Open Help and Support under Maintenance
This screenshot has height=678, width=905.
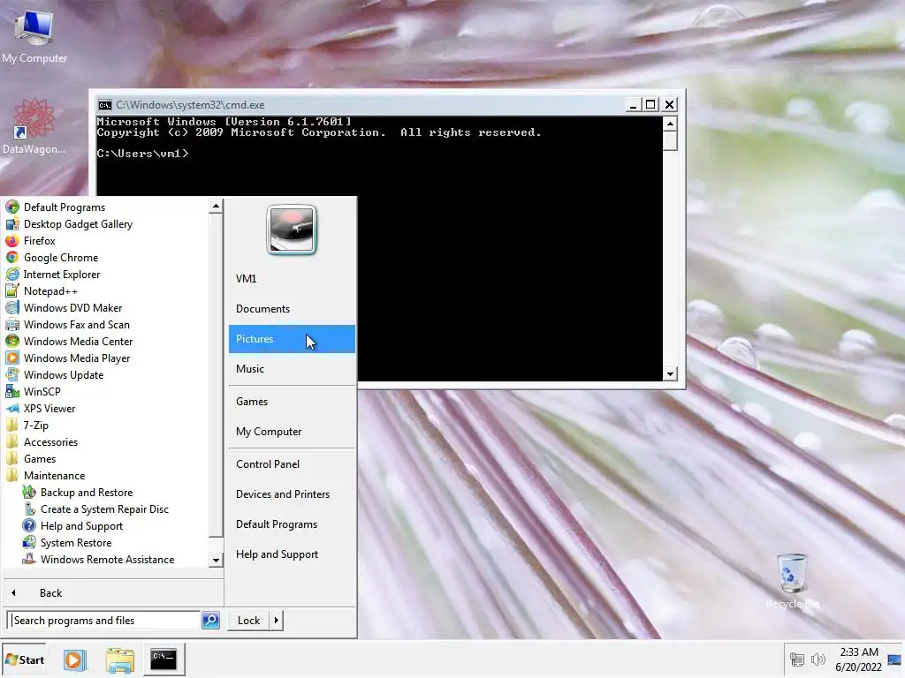(x=72, y=525)
